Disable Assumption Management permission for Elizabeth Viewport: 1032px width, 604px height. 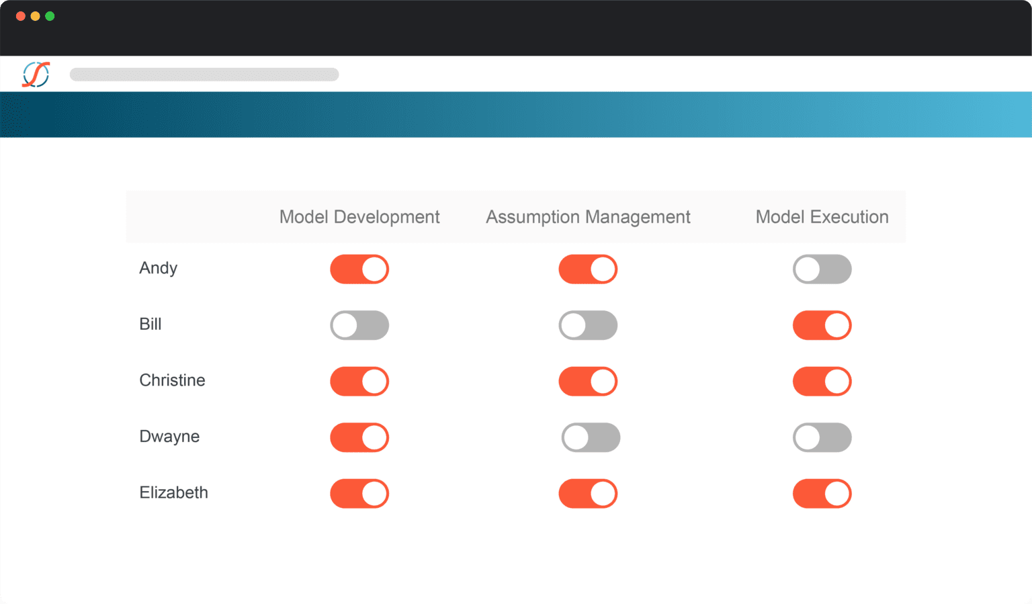click(588, 493)
